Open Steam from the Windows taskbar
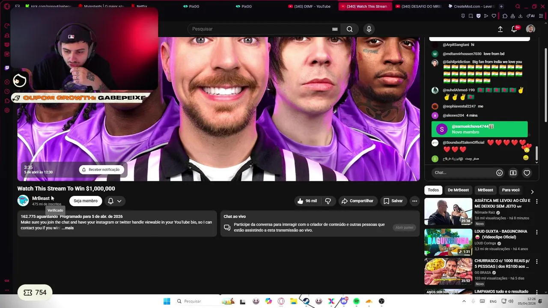The height and width of the screenshot is (308, 548). (306, 301)
